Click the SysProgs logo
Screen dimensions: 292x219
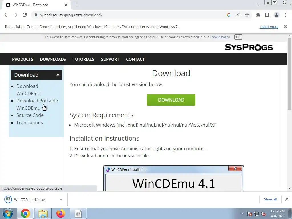249,47
